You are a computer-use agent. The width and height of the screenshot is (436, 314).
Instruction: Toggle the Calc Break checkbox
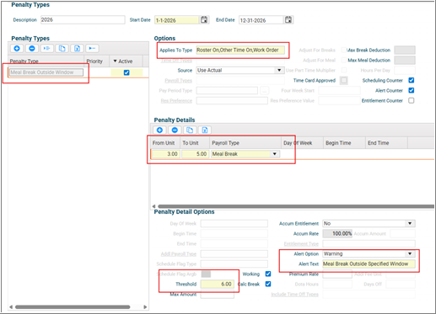pos(268,284)
